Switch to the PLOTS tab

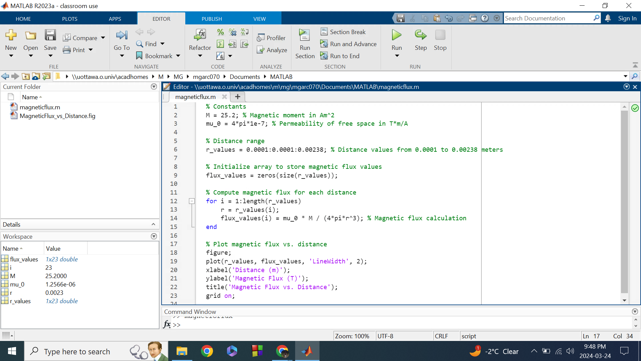pos(70,19)
